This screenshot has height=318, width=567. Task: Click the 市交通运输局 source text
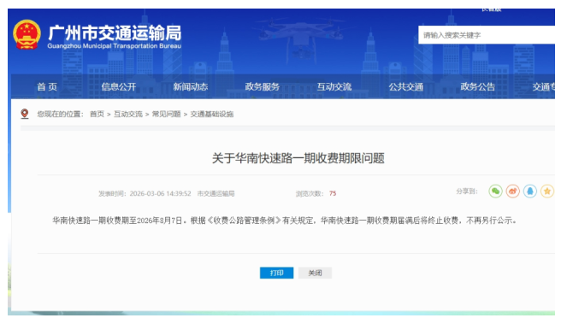tap(216, 194)
